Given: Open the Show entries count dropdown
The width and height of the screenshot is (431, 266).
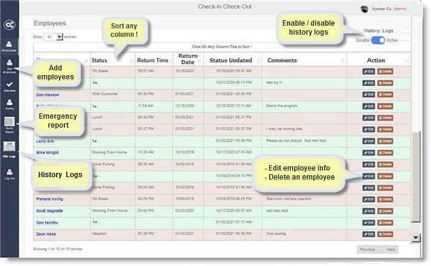Looking at the screenshot, I should tap(54, 36).
